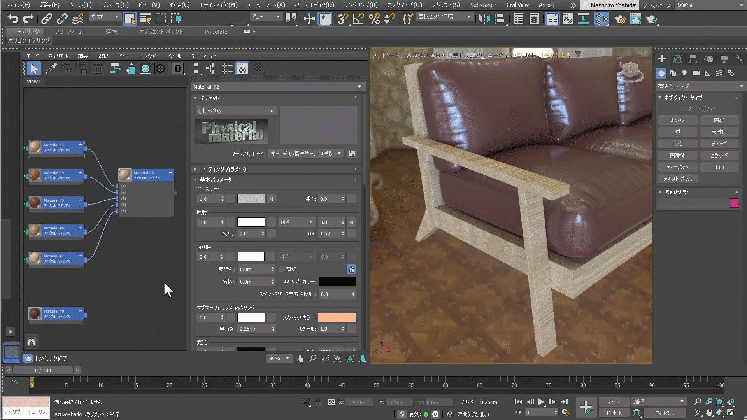Image resolution: width=747 pixels, height=420 pixels.
Task: Pick material from object eyedropper
Action: (x=51, y=69)
